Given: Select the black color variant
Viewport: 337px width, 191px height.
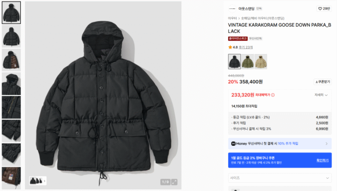Looking at the screenshot, I should point(234,61).
